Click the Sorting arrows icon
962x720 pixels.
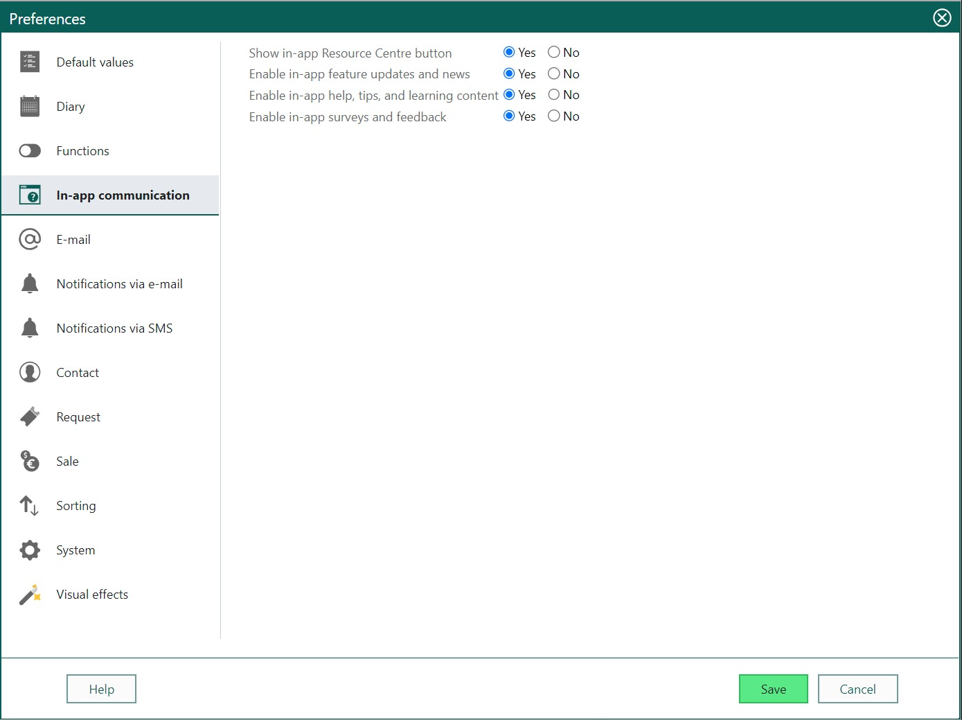coord(30,506)
